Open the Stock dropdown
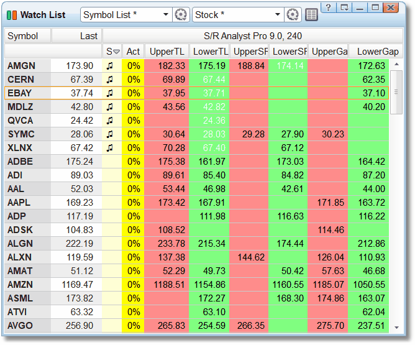 [x=238, y=14]
